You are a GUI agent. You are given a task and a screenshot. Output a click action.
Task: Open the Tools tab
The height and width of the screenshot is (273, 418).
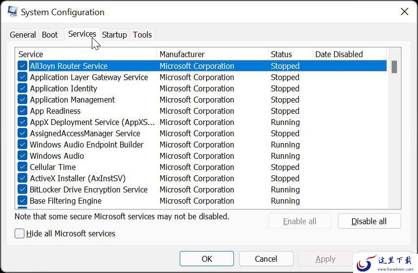click(x=143, y=35)
